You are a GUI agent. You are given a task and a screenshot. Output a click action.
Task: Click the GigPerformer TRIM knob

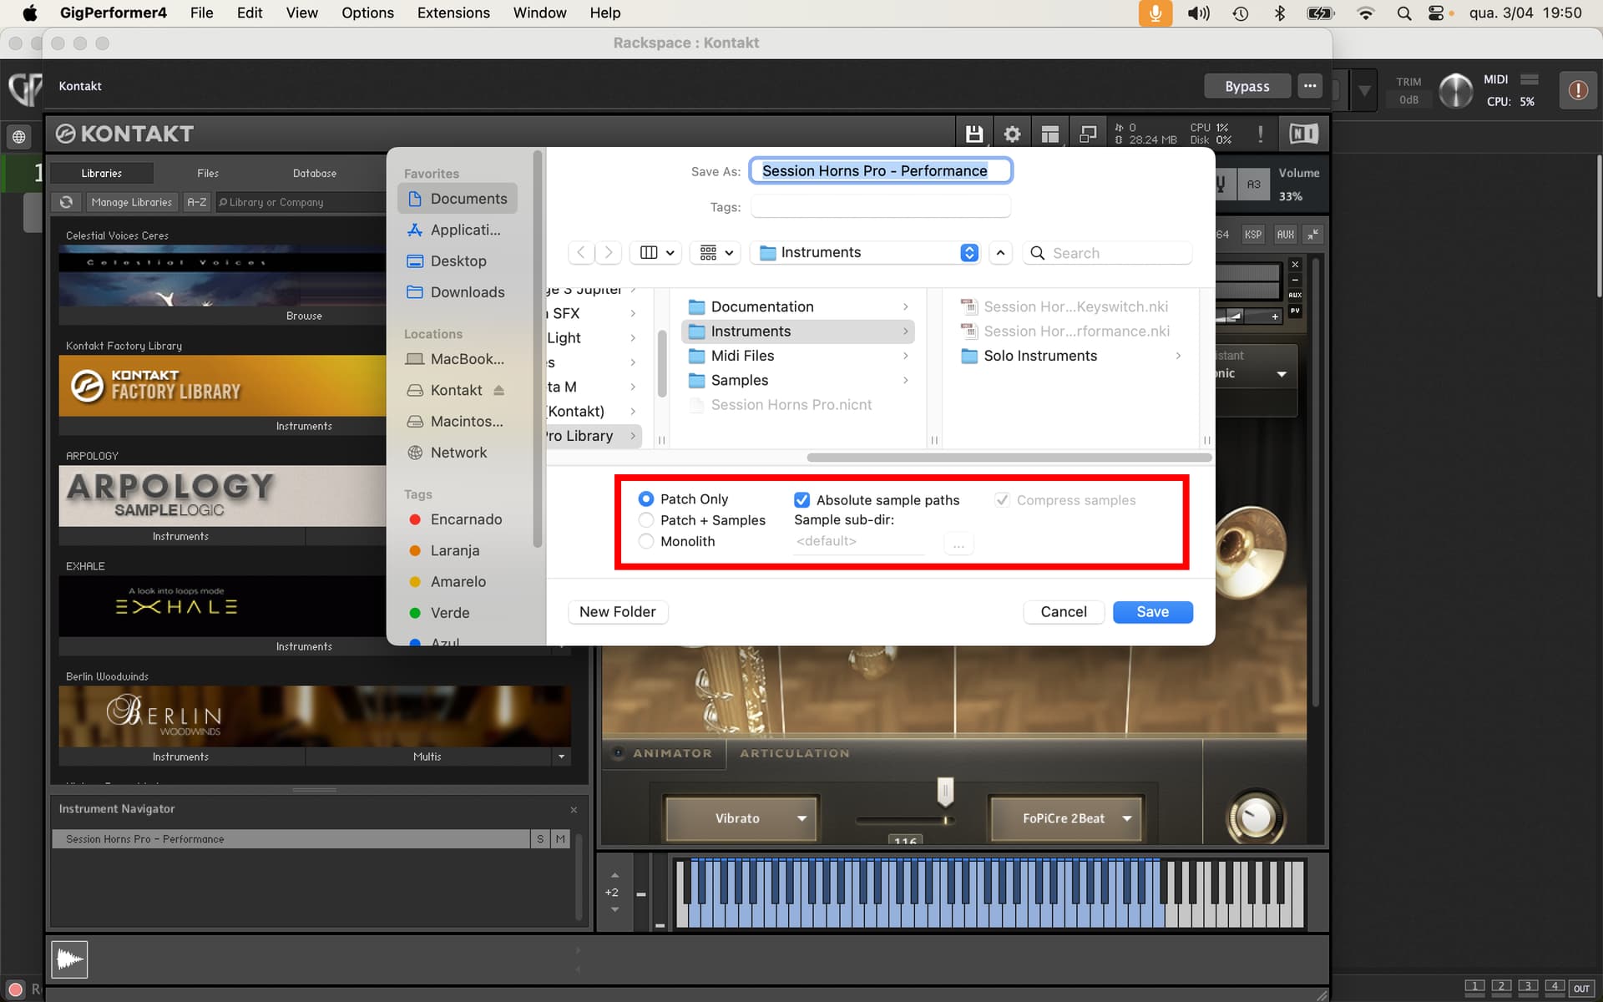tap(1455, 90)
